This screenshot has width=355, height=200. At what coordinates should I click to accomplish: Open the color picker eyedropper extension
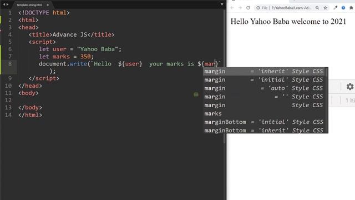pos(335,8)
